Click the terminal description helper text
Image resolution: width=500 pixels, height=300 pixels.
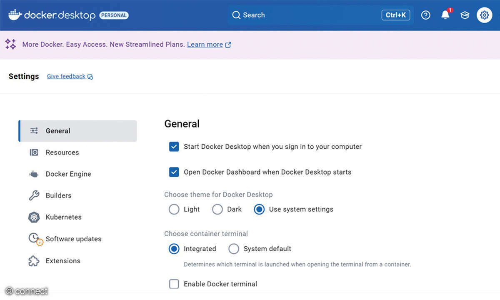tap(297, 264)
